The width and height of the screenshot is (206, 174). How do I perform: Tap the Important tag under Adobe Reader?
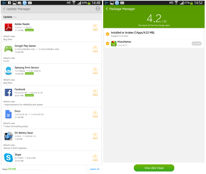click(29, 30)
